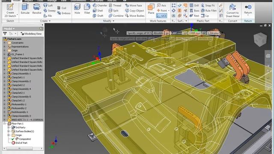Activate the Rib tool
274x154 pixels.
[48, 16]
